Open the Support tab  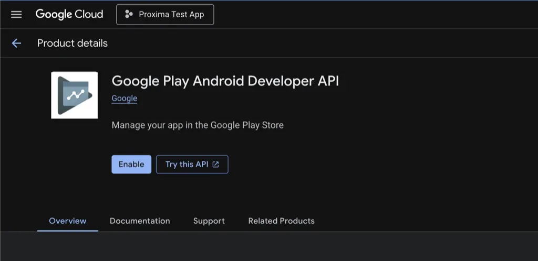click(x=209, y=221)
